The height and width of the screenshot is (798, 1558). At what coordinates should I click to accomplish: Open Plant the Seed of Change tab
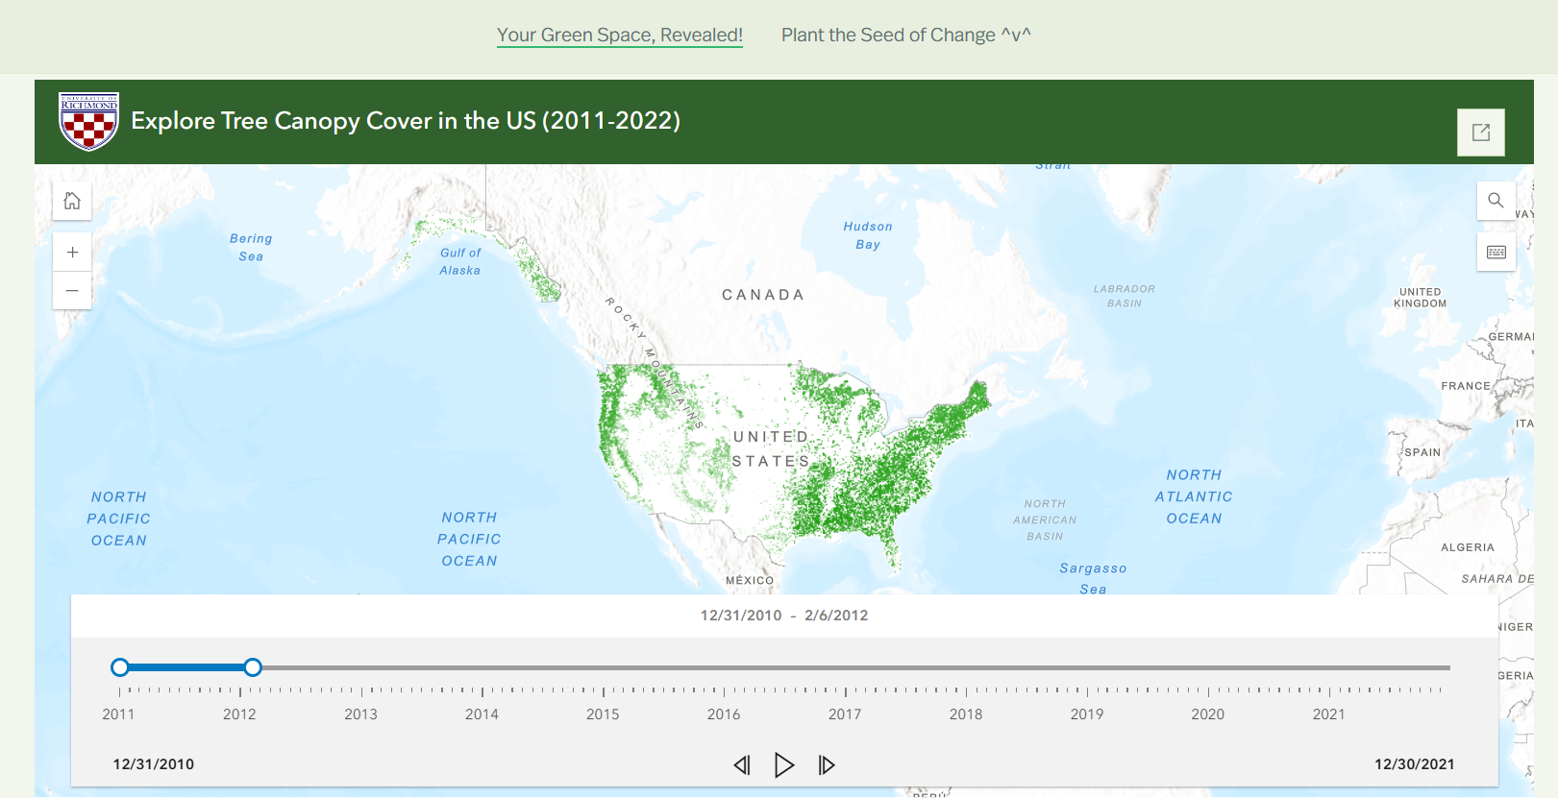905,36
